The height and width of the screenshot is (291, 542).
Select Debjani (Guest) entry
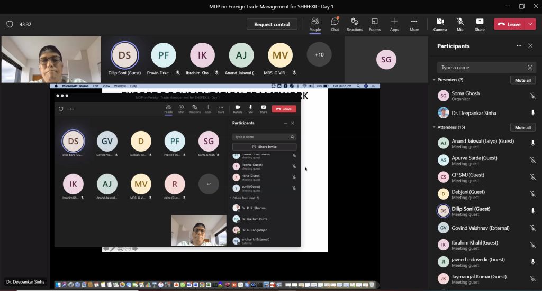486,194
